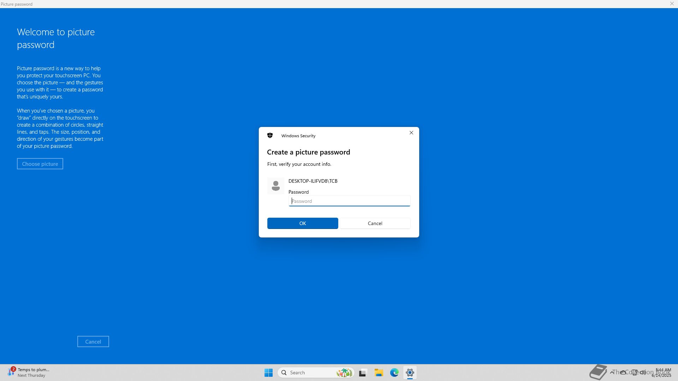Click the Choose picture button

point(40,164)
